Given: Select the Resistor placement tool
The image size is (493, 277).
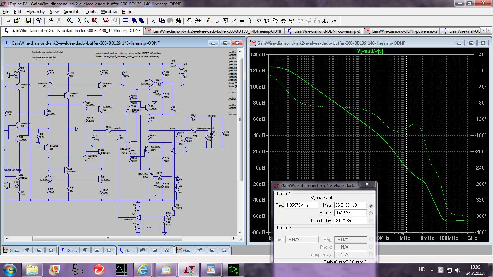Looking at the screenshot, I should 234,21.
